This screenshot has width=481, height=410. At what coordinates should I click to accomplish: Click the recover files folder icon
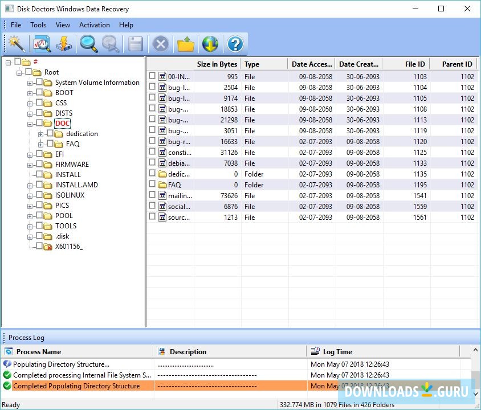184,44
